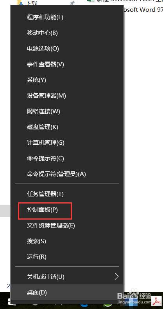Open 电源选项(O)
The width and height of the screenshot is (163, 309).
[67, 49]
